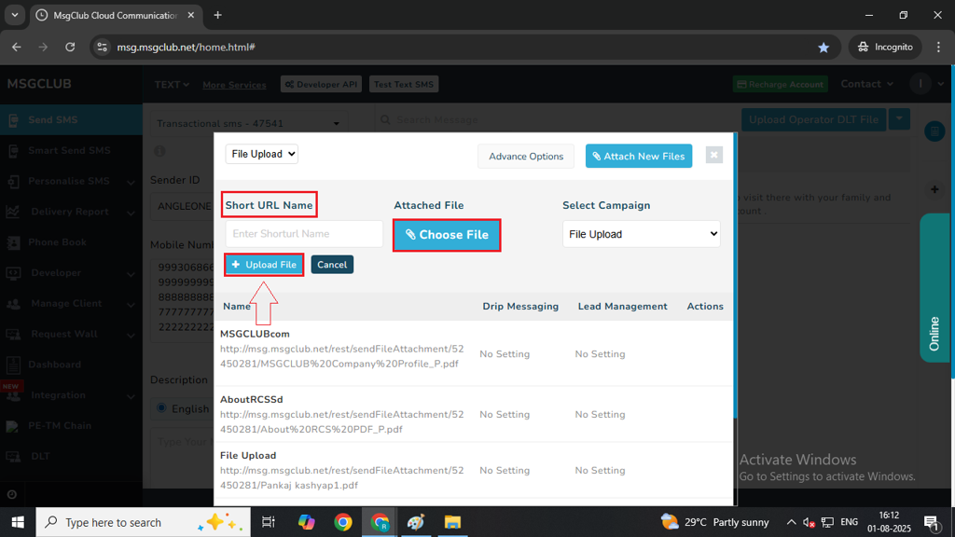View site information icon in address bar
This screenshot has height=537, width=955.
(x=103, y=47)
